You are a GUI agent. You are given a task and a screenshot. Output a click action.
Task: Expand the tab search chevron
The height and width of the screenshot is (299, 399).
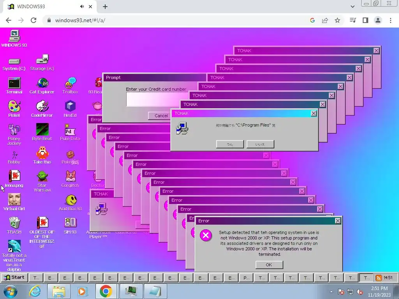tap(352, 7)
